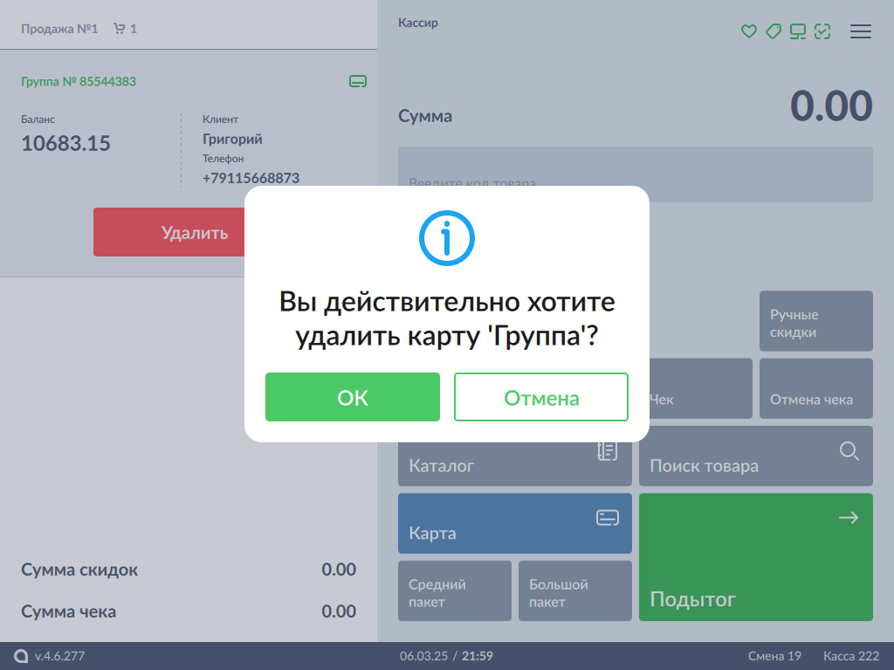Add a Средний пакет item
The height and width of the screenshot is (670, 894).
454,591
